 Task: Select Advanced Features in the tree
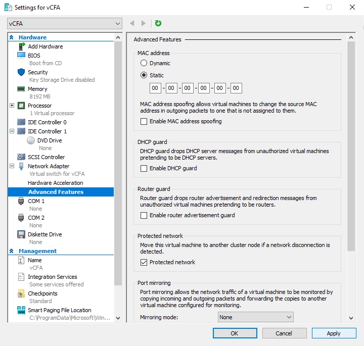[x=61, y=192]
